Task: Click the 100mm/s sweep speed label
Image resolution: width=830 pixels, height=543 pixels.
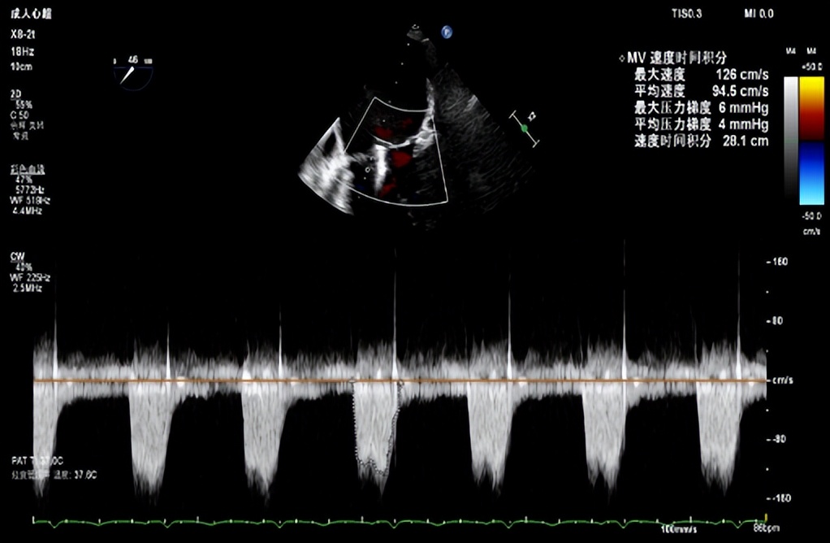Action: (x=679, y=529)
